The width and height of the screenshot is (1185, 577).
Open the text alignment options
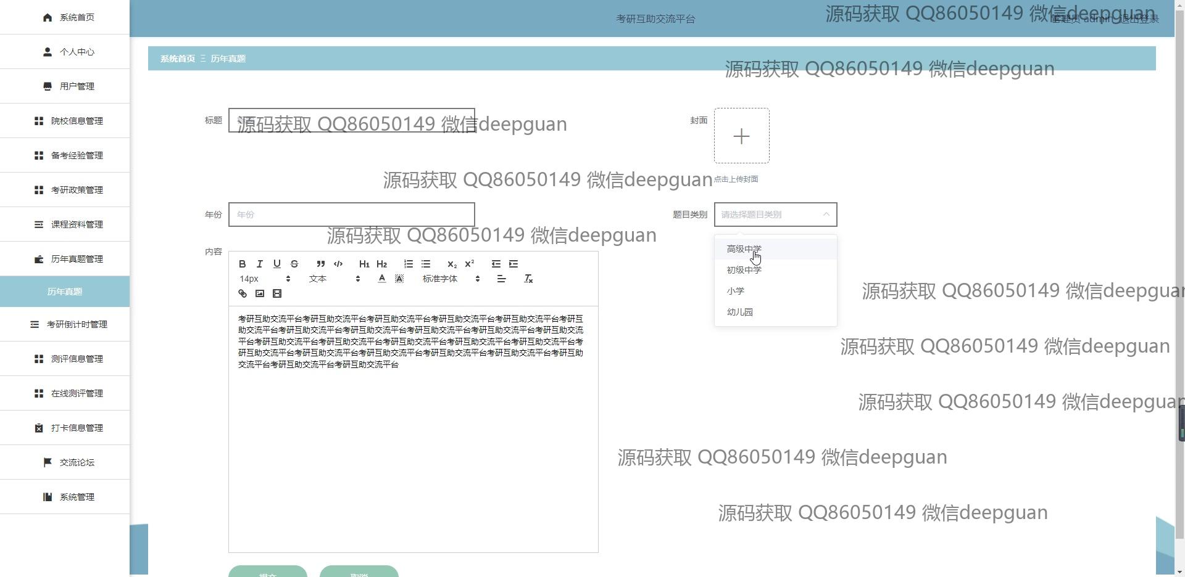click(x=502, y=279)
